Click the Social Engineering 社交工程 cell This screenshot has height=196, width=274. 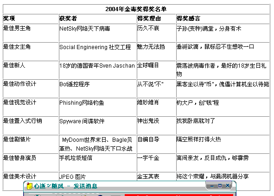98,51
